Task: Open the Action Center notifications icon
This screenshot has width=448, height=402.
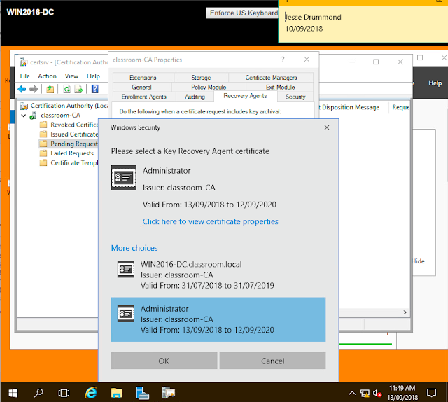Action: pyautogui.click(x=431, y=393)
